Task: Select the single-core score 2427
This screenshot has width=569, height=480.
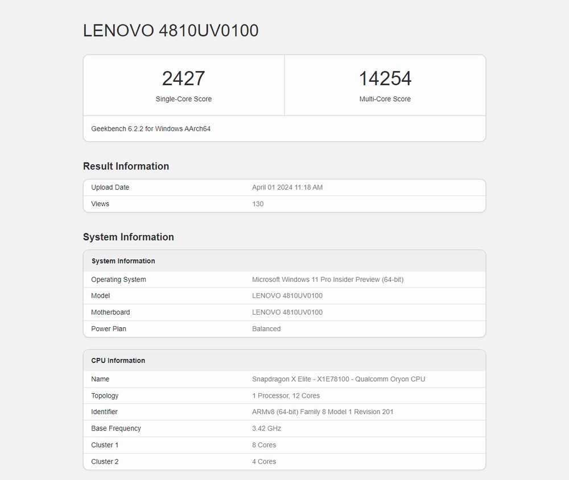Action: coord(184,78)
